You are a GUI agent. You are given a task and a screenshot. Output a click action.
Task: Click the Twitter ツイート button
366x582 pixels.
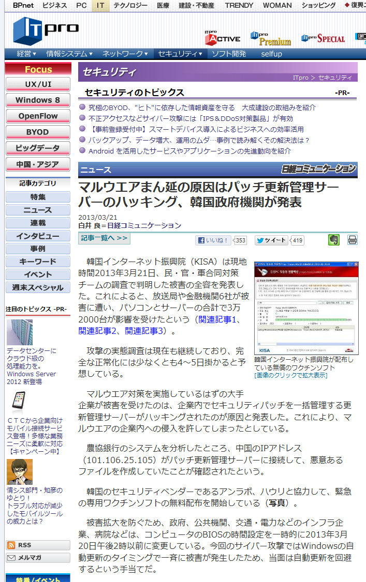(x=272, y=240)
